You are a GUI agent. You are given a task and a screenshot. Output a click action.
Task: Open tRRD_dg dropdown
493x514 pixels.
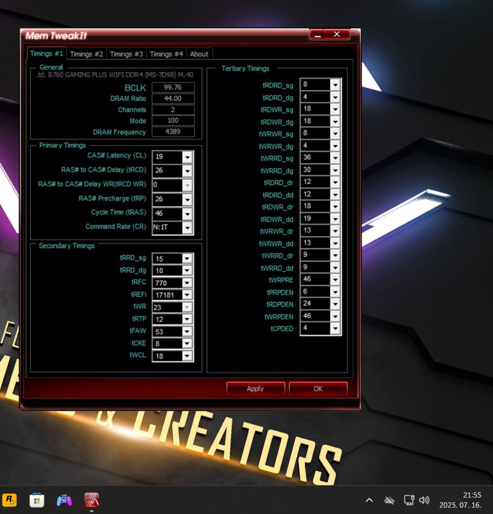[187, 270]
